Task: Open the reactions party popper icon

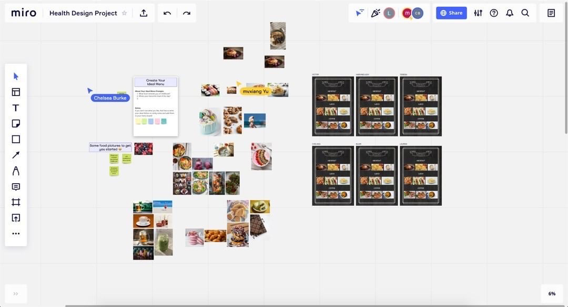Action: pos(376,13)
